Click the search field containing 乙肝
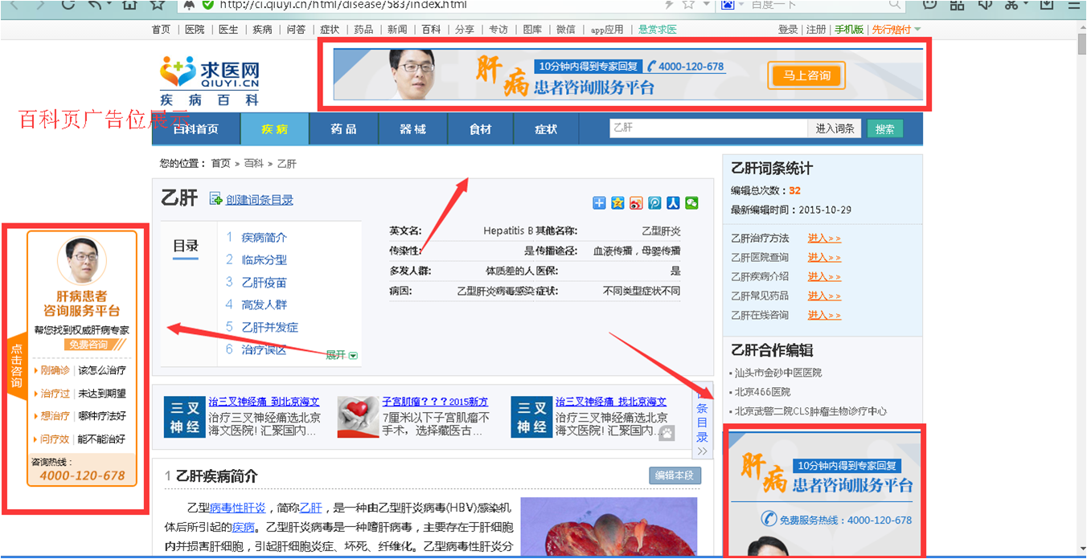Screen dimensions: 1087x559 708,129
